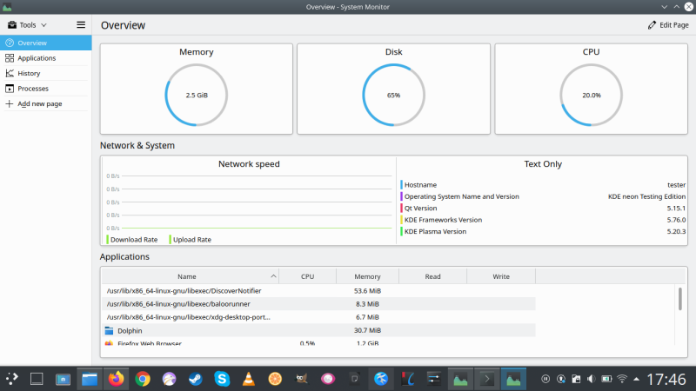This screenshot has height=391, width=696.
Task: Sort applications by Name column header
Action: click(186, 276)
